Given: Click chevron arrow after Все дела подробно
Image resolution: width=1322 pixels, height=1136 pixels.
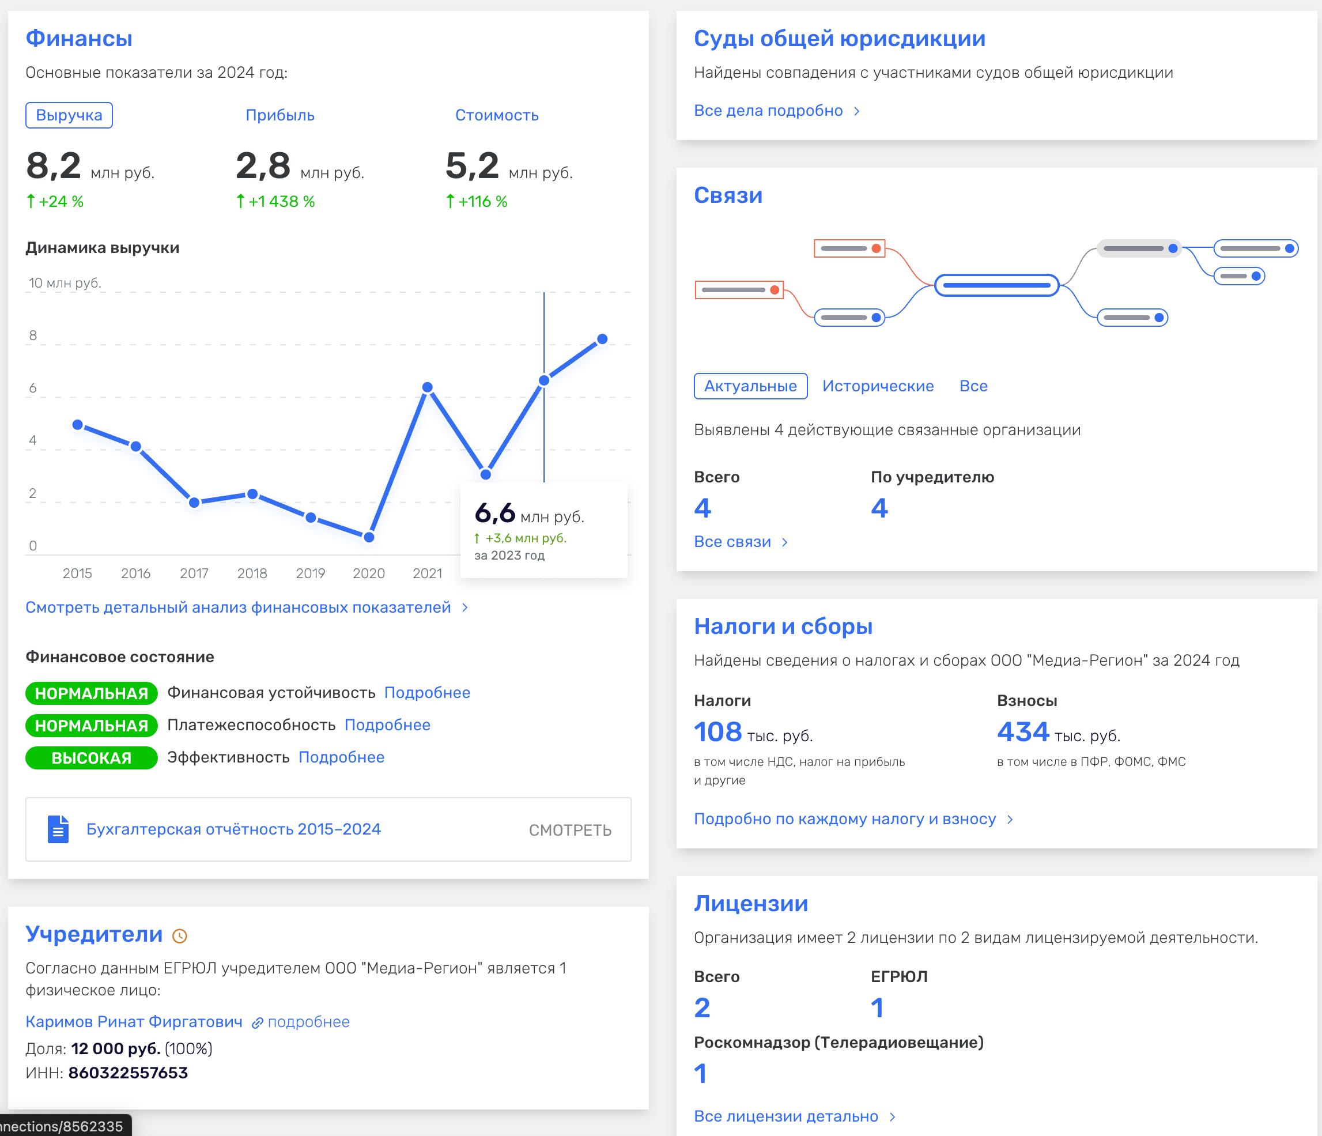Looking at the screenshot, I should (x=857, y=111).
